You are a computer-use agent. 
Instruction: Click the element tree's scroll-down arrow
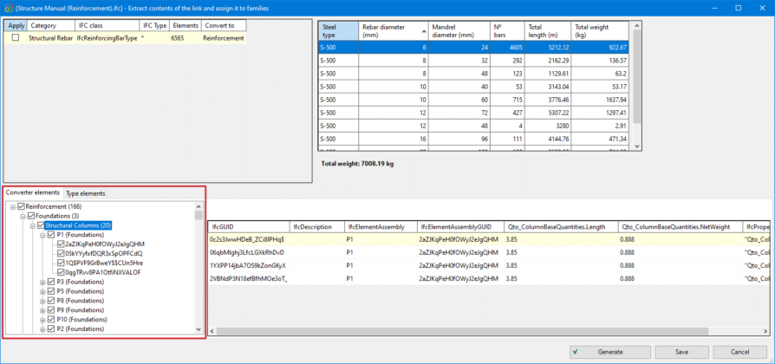[x=199, y=330]
